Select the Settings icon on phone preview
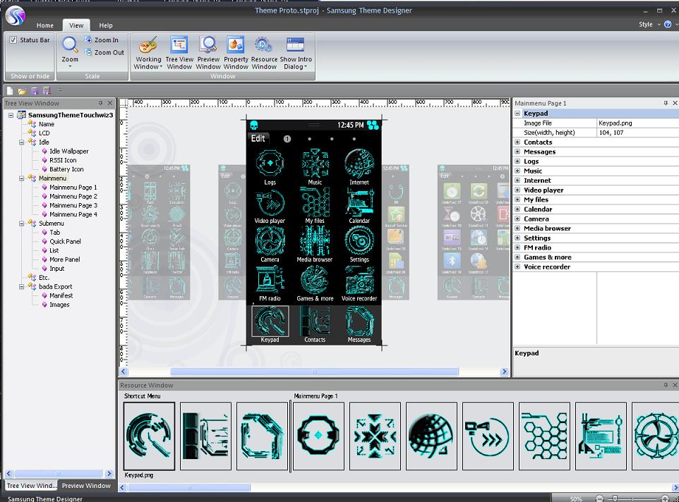 pos(359,241)
